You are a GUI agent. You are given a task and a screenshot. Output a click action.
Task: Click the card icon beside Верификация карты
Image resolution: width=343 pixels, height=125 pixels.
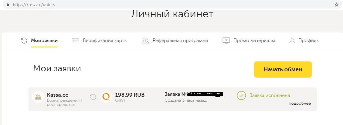[x=75, y=41]
